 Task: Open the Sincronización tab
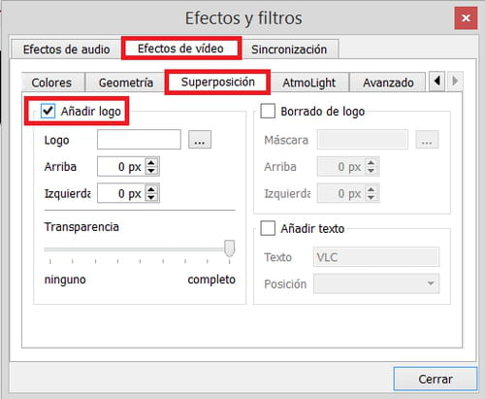(x=289, y=50)
